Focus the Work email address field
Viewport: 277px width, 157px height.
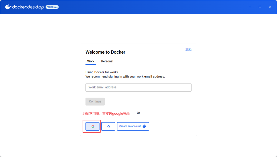(138, 87)
